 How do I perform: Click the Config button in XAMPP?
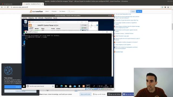point(84,25)
